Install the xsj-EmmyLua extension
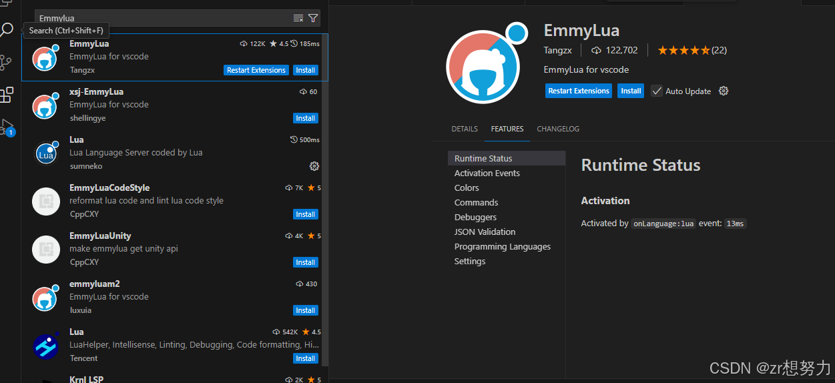This screenshot has width=835, height=383. coord(306,118)
